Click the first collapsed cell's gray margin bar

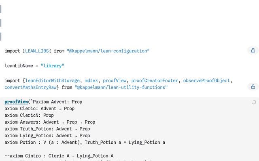pyautogui.click(x=1, y=8)
